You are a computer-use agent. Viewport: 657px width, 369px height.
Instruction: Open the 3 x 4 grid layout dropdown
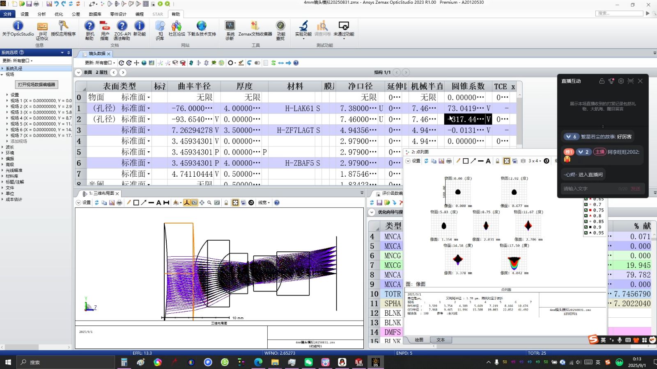535,161
